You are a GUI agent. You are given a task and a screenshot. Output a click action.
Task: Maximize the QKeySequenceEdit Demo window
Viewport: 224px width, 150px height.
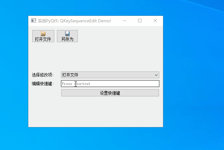140,21
